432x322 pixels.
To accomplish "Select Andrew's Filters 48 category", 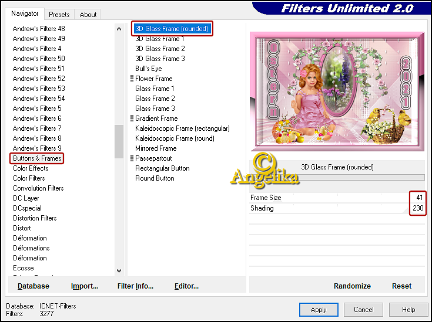I will click(39, 29).
